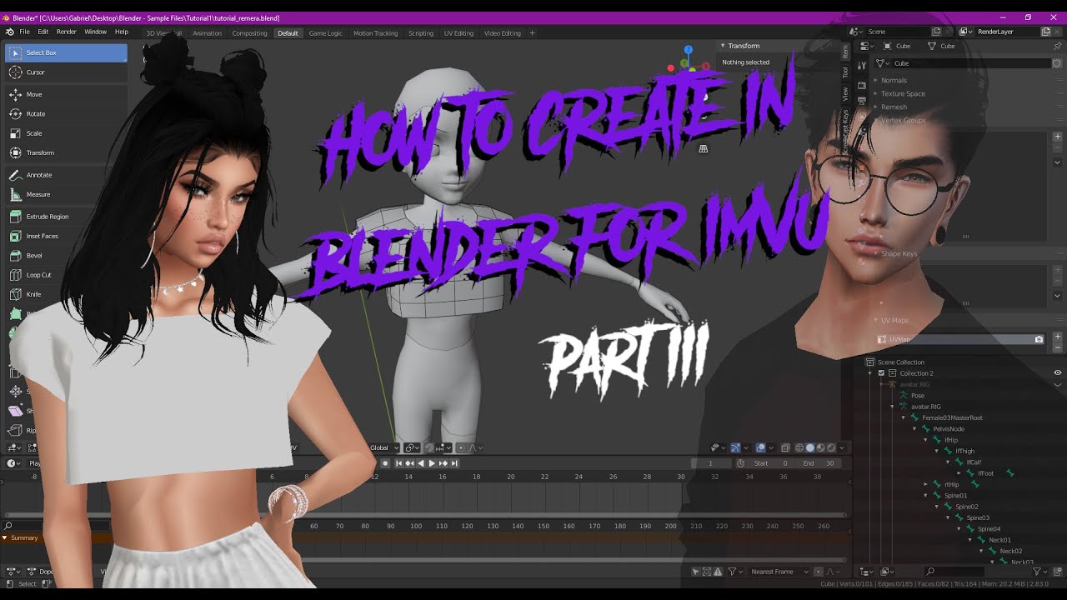Toggle X-ray view in viewport header
The height and width of the screenshot is (600, 1067).
click(x=785, y=447)
